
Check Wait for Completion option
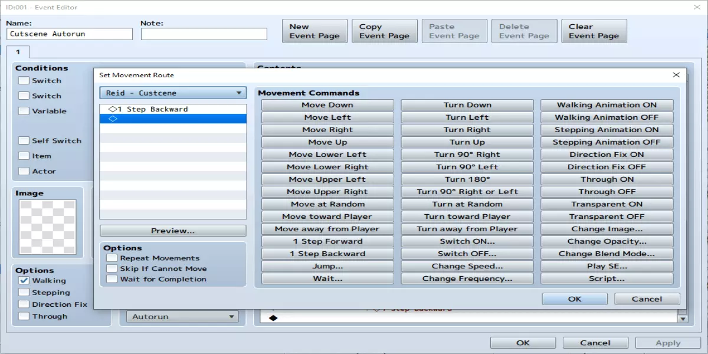(x=112, y=279)
